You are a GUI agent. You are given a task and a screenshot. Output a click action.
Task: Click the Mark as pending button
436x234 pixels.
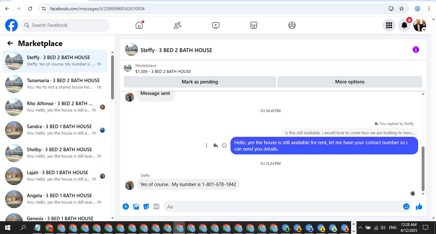pos(200,82)
